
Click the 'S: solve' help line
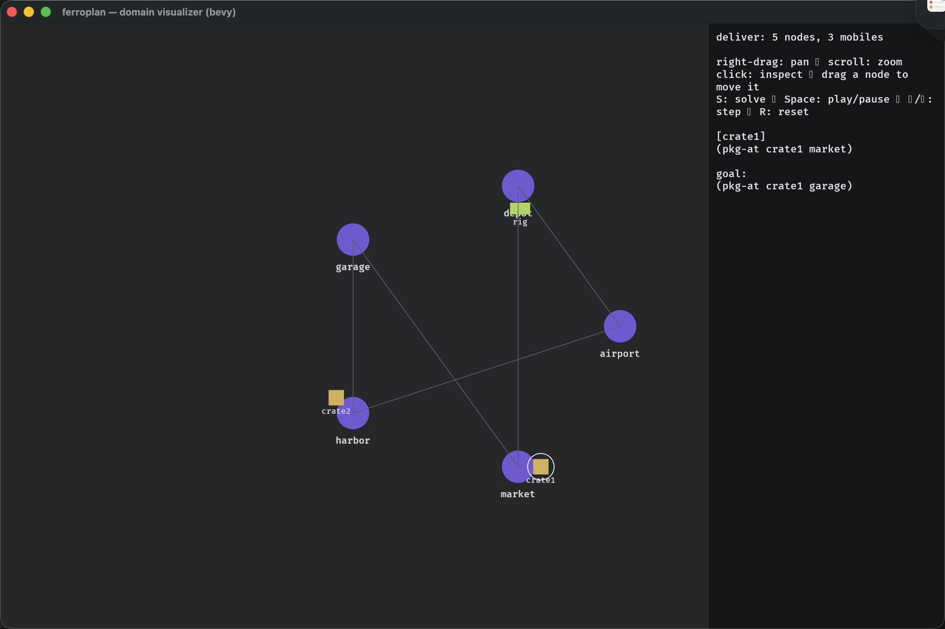click(x=824, y=100)
